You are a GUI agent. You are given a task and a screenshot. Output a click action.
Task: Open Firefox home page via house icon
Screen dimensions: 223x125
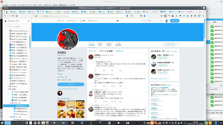[16, 16]
